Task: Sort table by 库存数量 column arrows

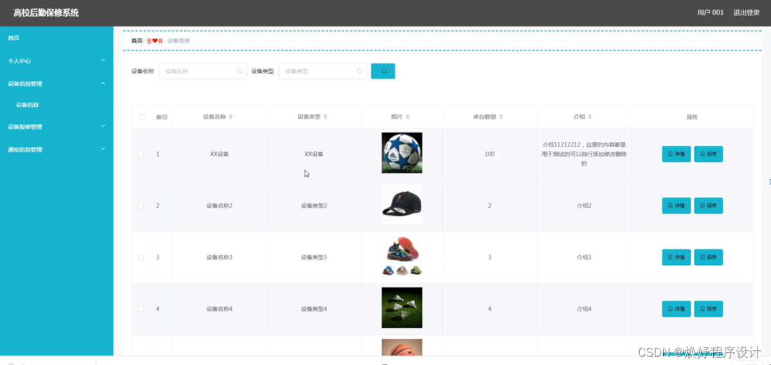Action: [x=501, y=117]
